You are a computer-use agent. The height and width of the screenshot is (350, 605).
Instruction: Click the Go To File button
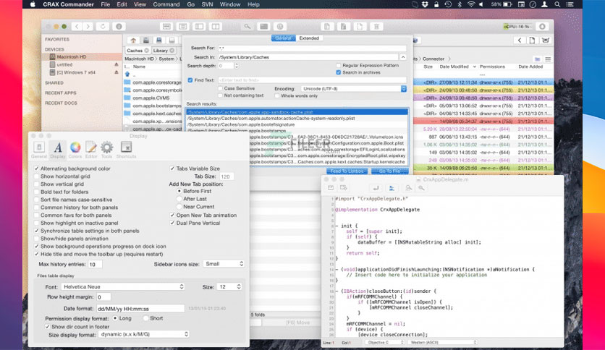click(389, 171)
